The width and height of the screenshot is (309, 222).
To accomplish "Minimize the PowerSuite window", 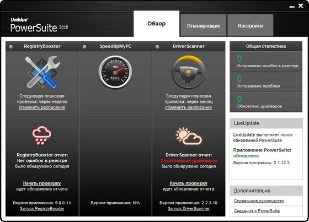I will click(x=292, y=7).
